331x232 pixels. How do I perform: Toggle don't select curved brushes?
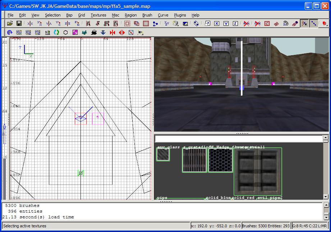258,23
